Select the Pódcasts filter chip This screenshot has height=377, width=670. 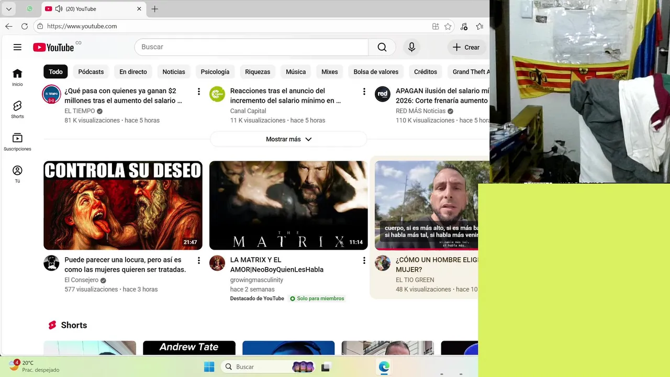point(91,72)
